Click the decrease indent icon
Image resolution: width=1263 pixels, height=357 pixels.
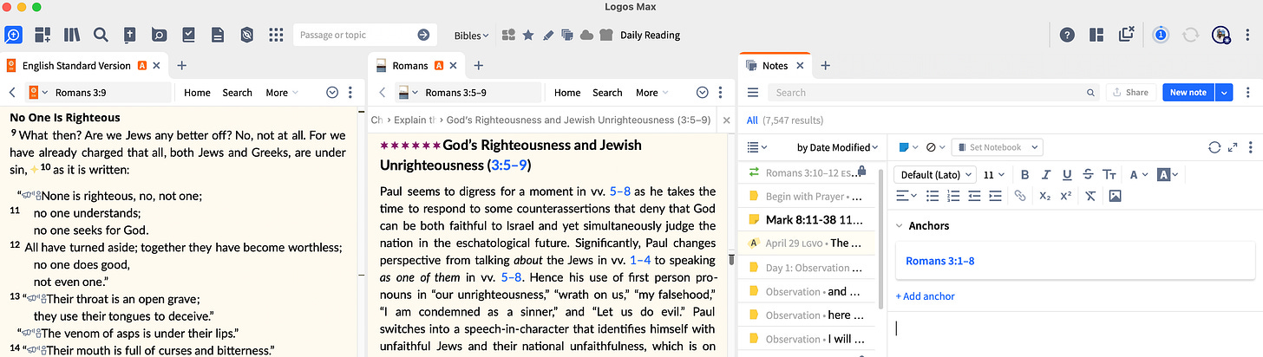pos(974,196)
